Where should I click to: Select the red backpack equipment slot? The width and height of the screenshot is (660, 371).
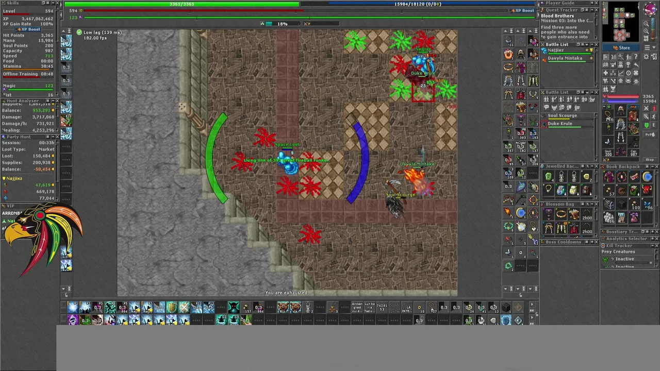(633, 116)
